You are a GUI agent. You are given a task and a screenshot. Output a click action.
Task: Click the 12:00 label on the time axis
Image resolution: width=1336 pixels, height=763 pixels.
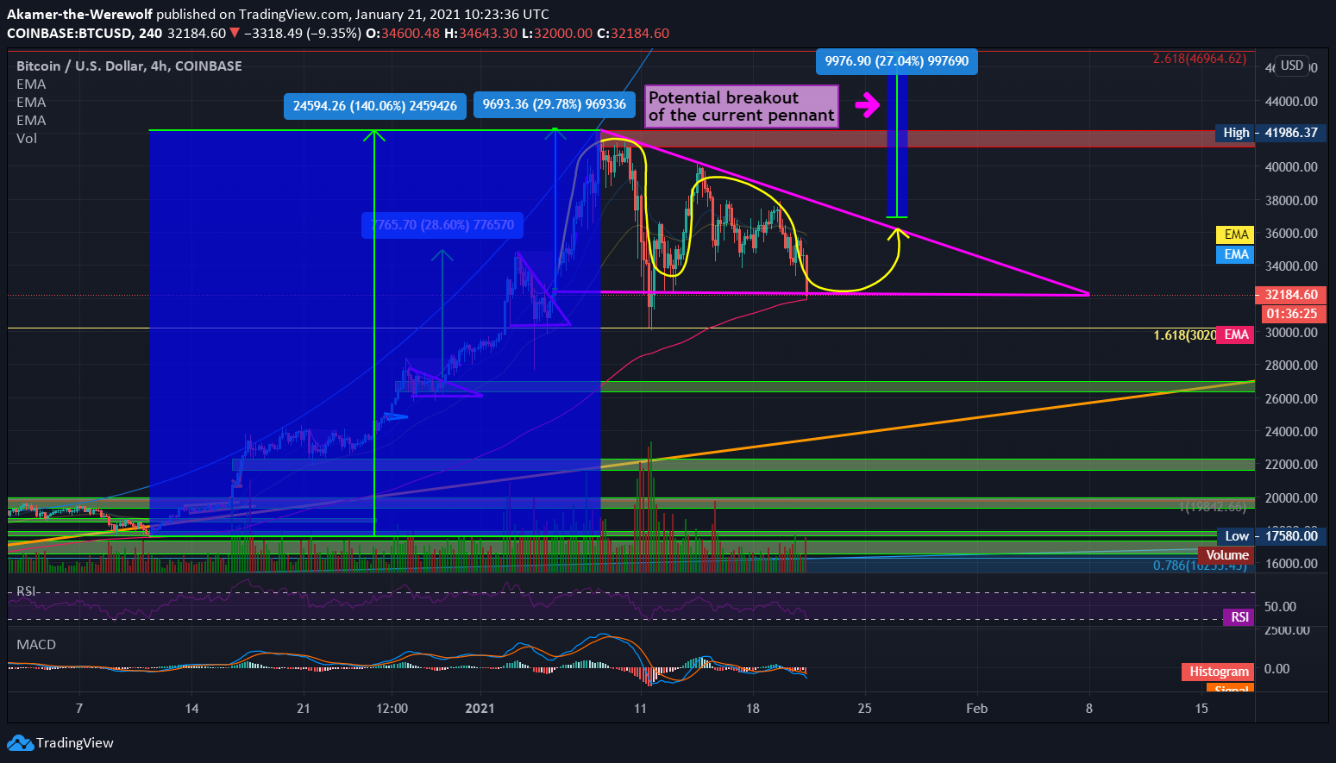[x=392, y=709]
